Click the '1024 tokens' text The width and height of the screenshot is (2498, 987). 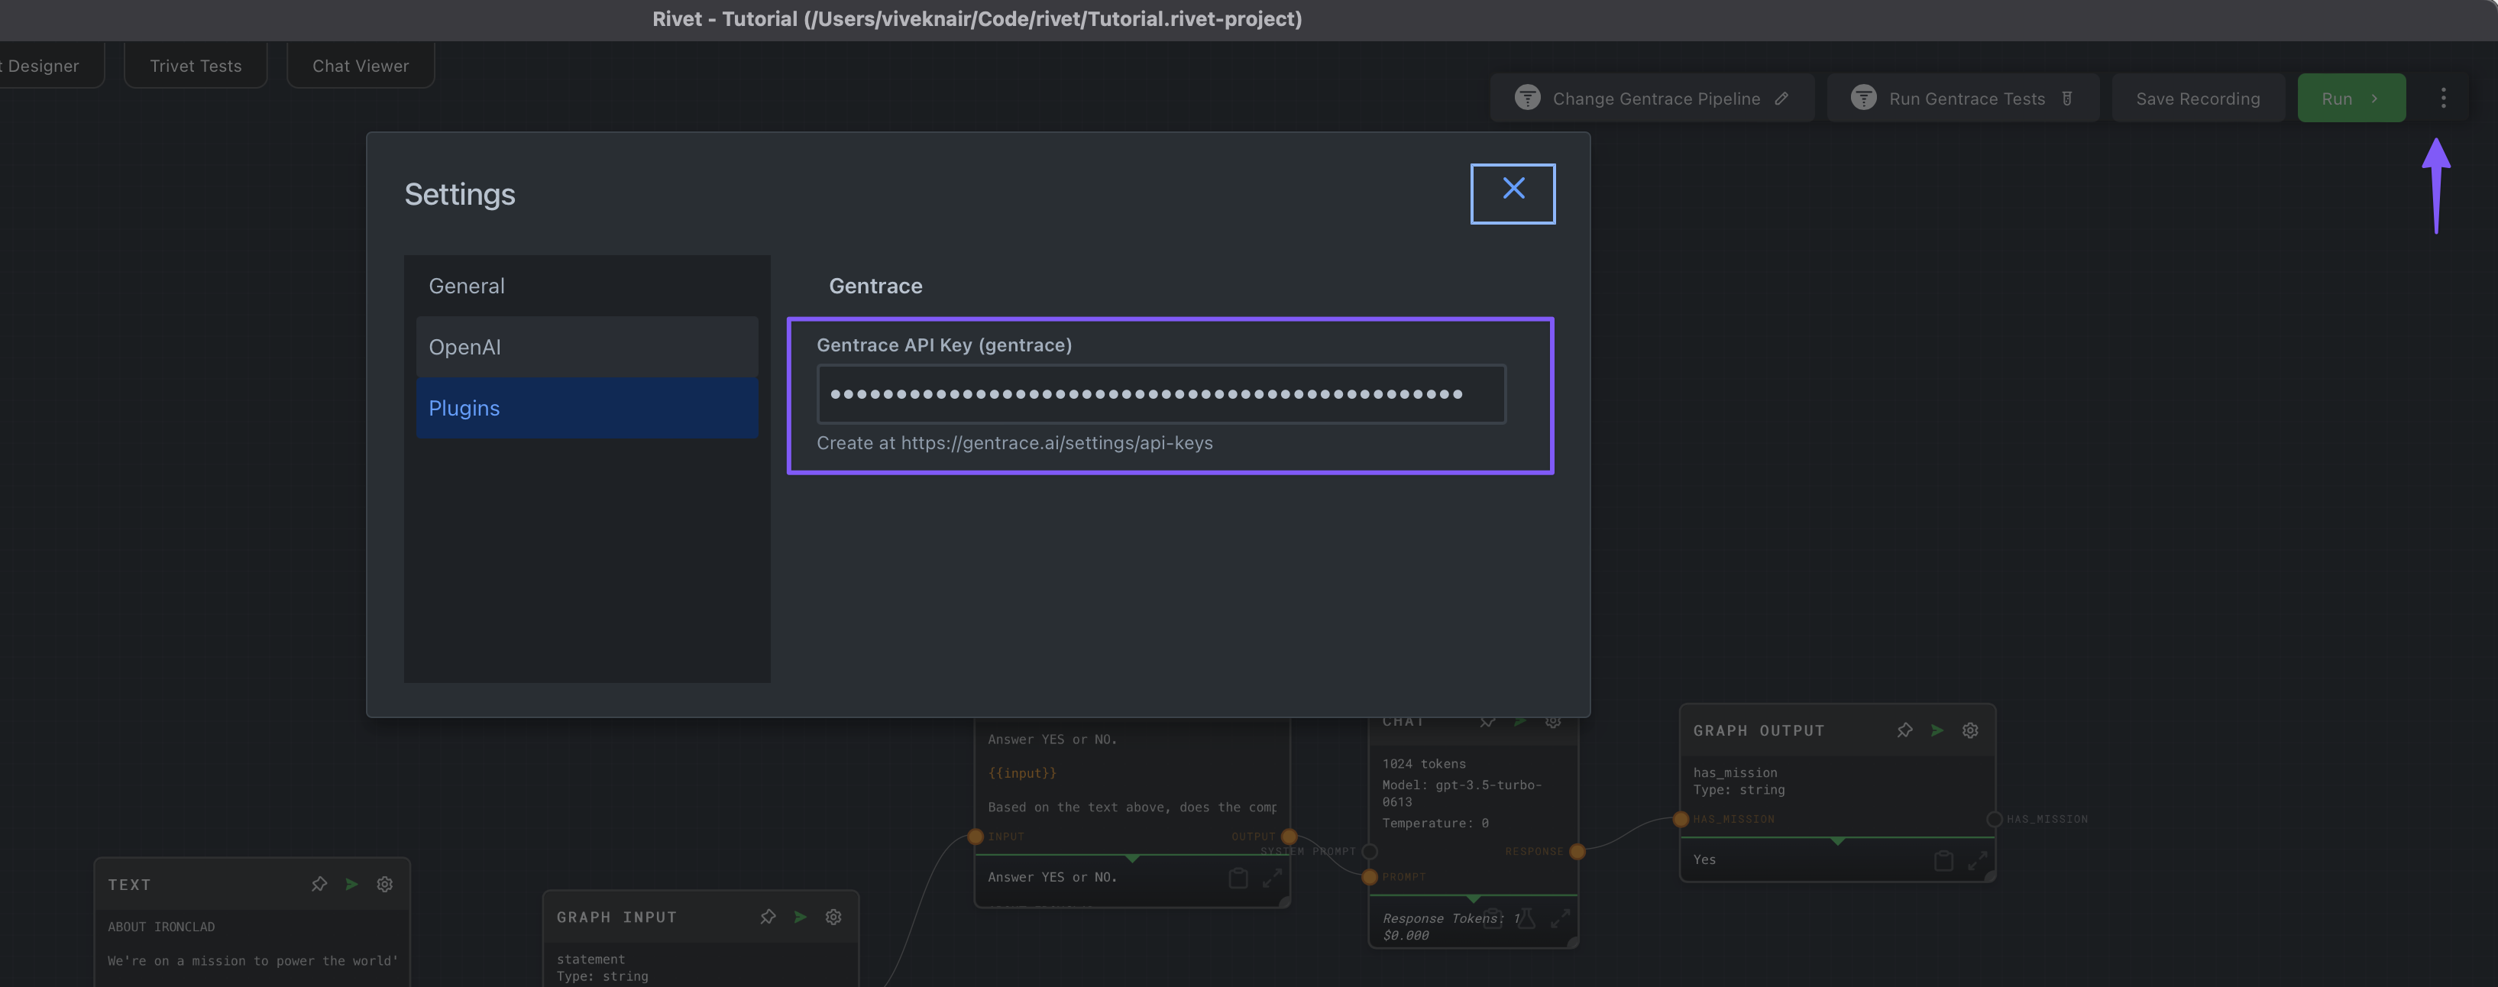point(1423,764)
